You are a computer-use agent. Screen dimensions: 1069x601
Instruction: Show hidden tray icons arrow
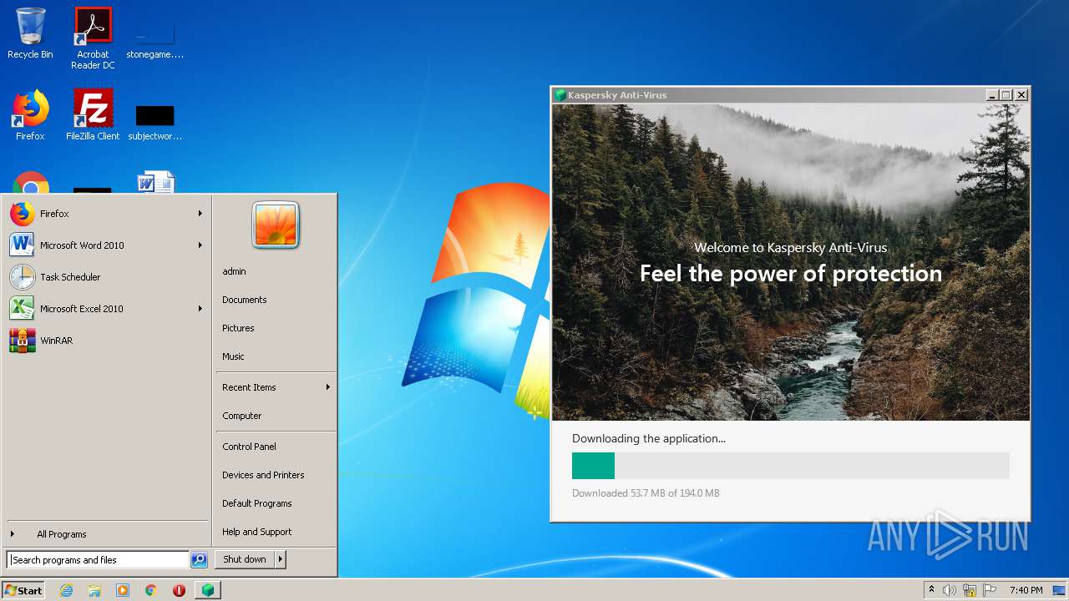click(x=931, y=590)
